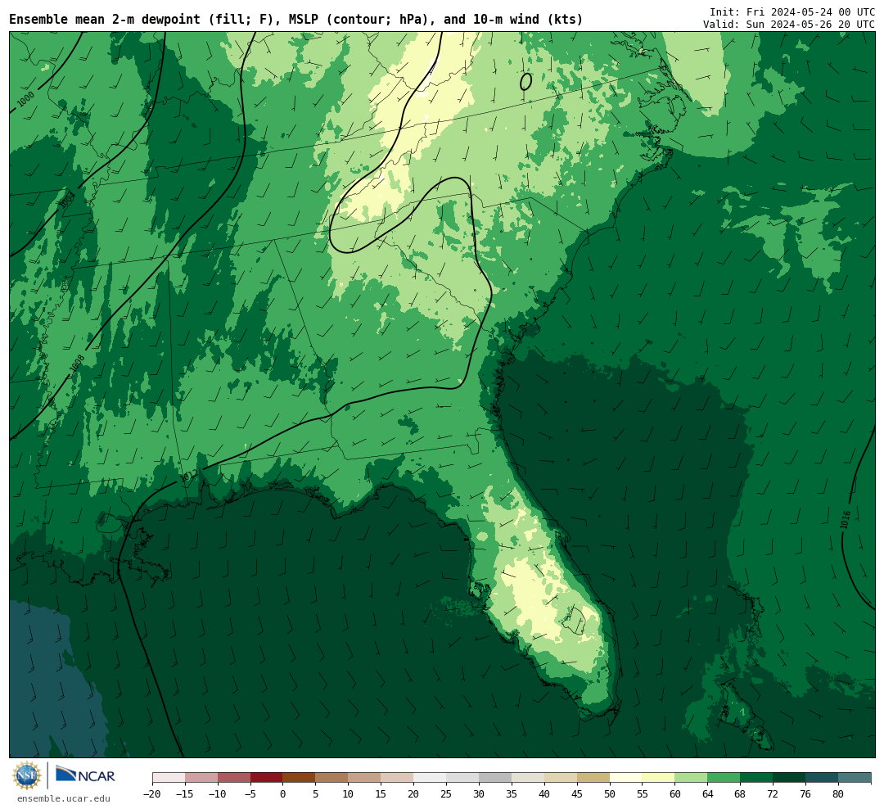Pick the dark red swatch between -5 and 0
884x809 pixels.
pos(267,778)
